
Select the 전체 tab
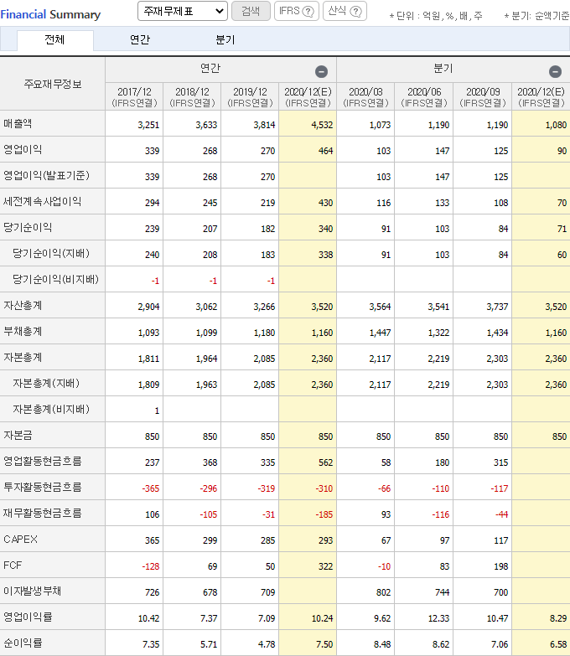point(54,40)
